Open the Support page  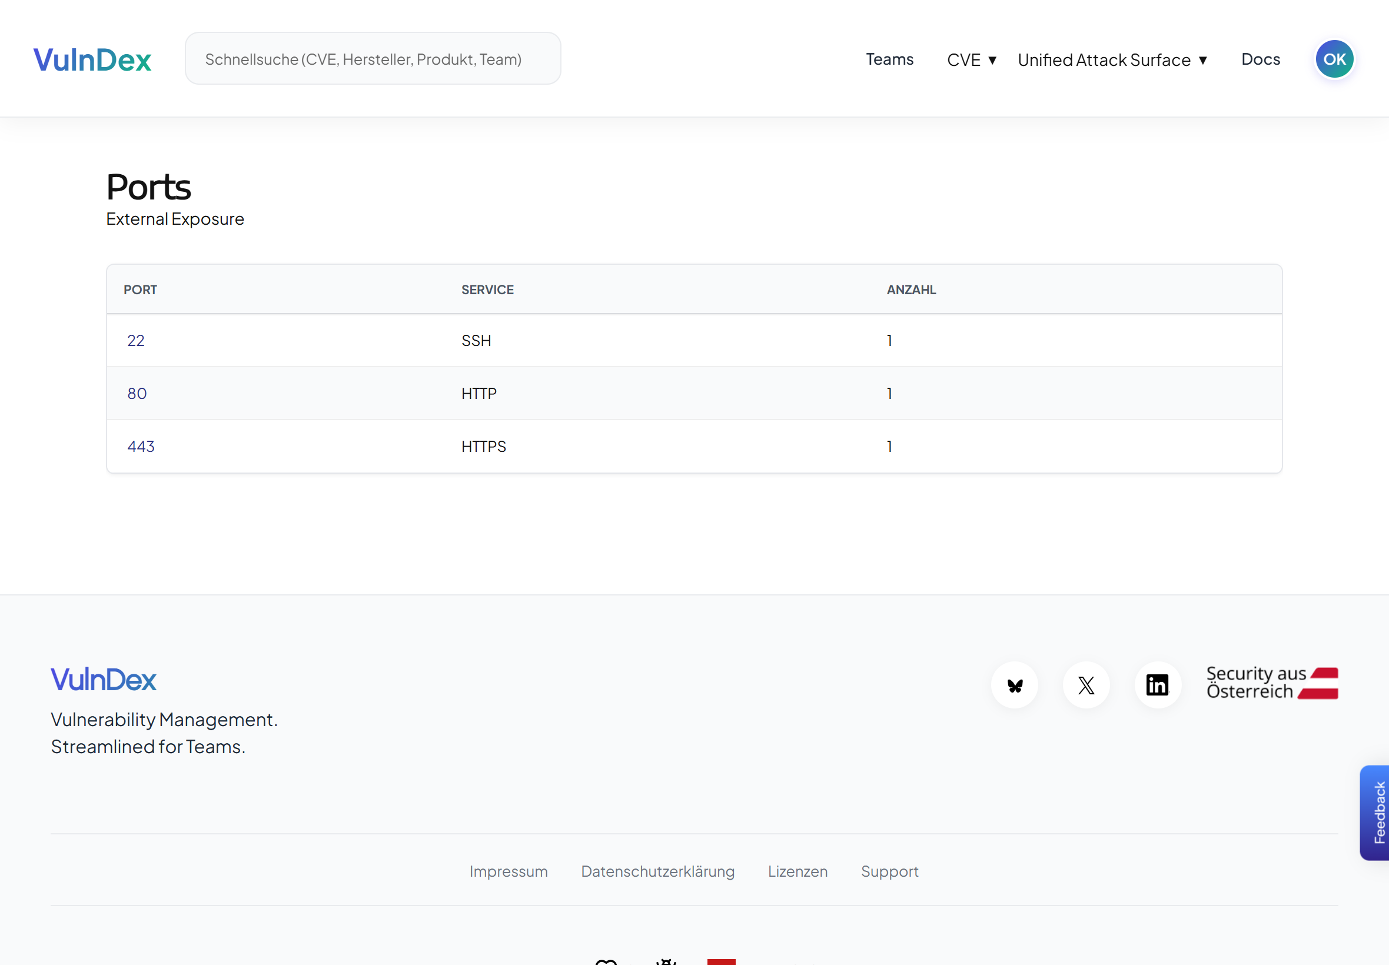coord(889,871)
